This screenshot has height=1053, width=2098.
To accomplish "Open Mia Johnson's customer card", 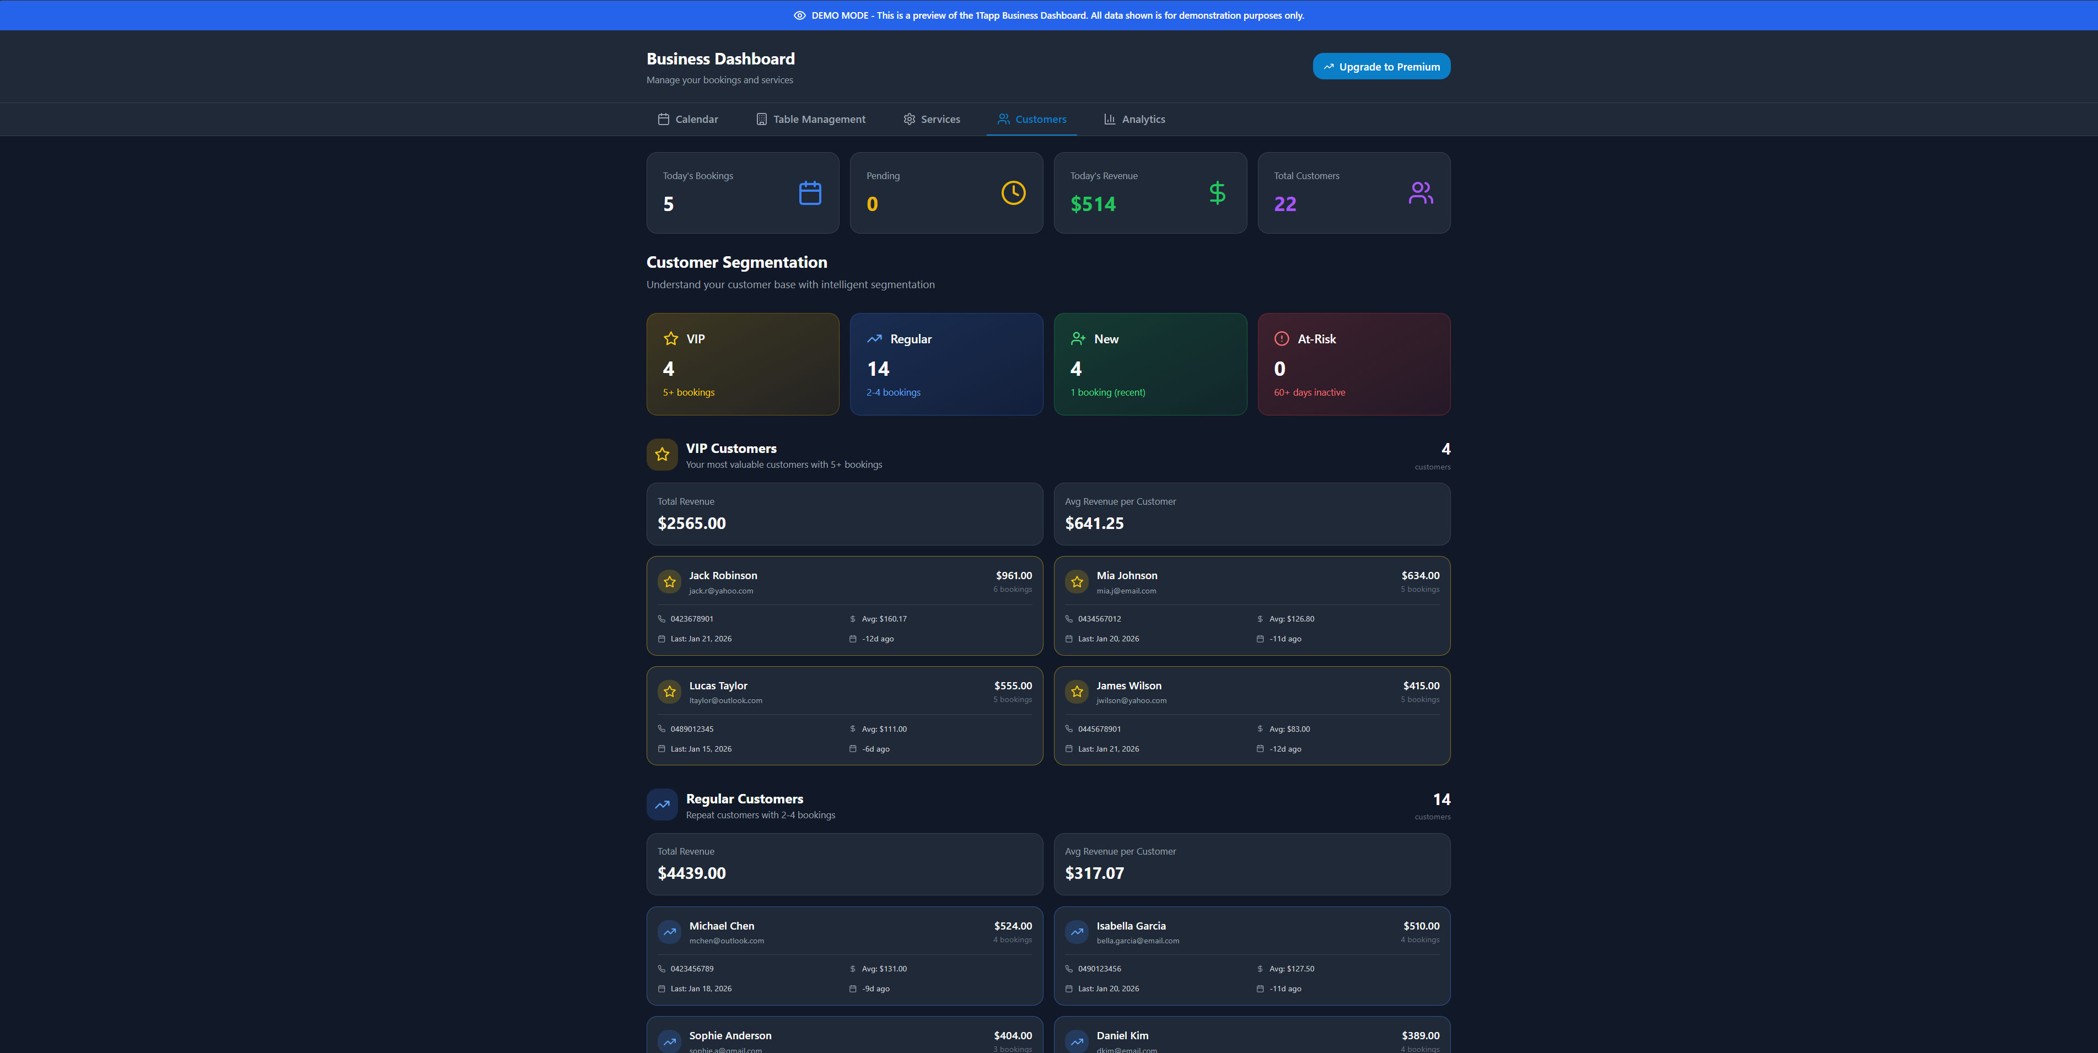I will tap(1251, 605).
